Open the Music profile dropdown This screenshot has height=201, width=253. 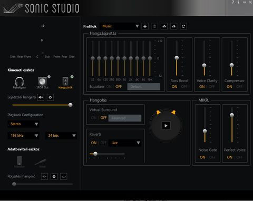[120, 26]
